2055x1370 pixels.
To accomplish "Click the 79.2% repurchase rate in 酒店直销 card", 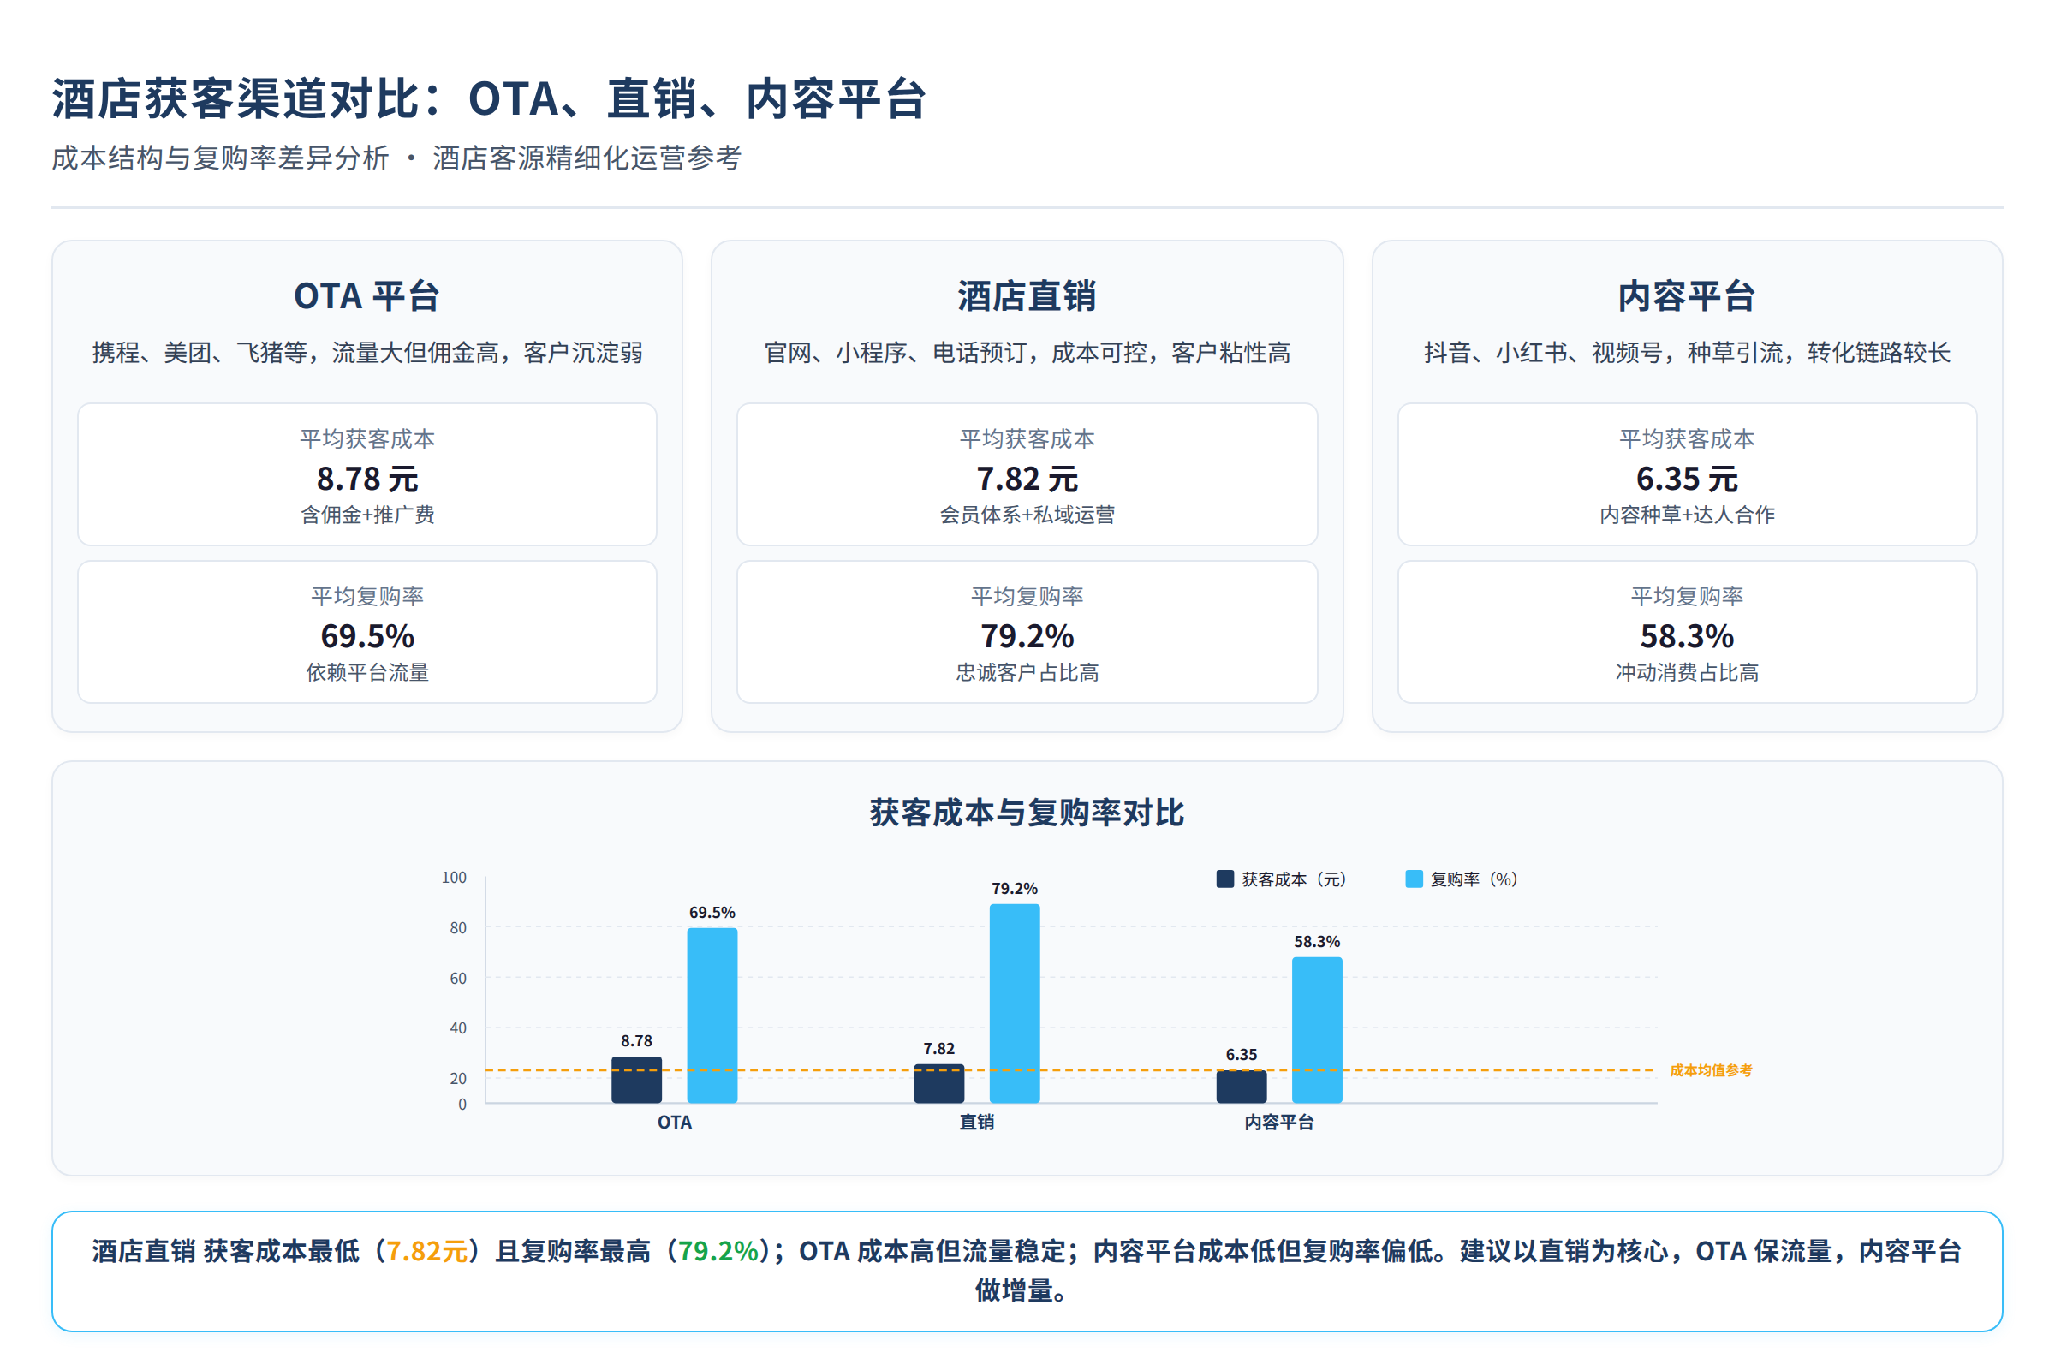I will coord(1027,636).
